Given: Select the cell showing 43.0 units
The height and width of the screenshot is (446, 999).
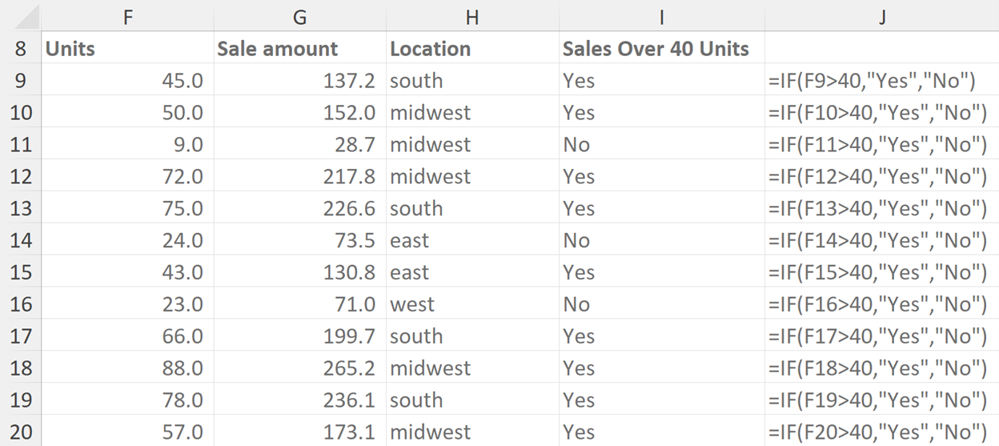Looking at the screenshot, I should [x=127, y=272].
